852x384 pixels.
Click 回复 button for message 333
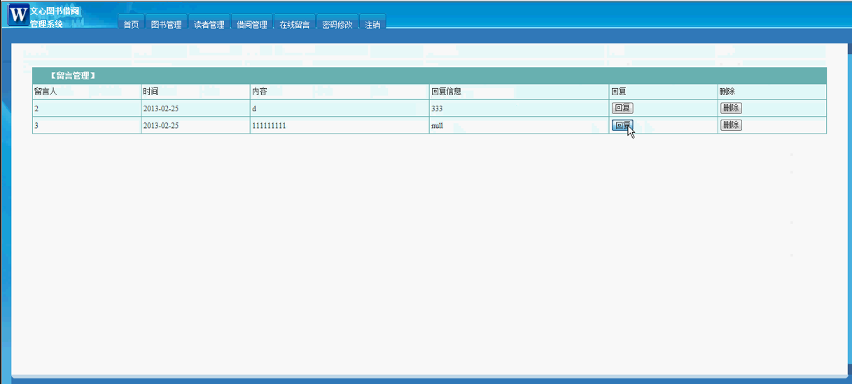click(622, 108)
